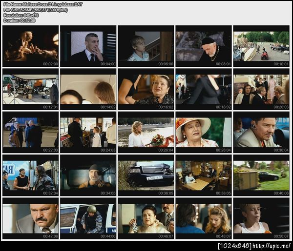The width and height of the screenshot is (293, 251).
Task: Open the http://upic.me/ link
Action: pyautogui.click(x=272, y=246)
